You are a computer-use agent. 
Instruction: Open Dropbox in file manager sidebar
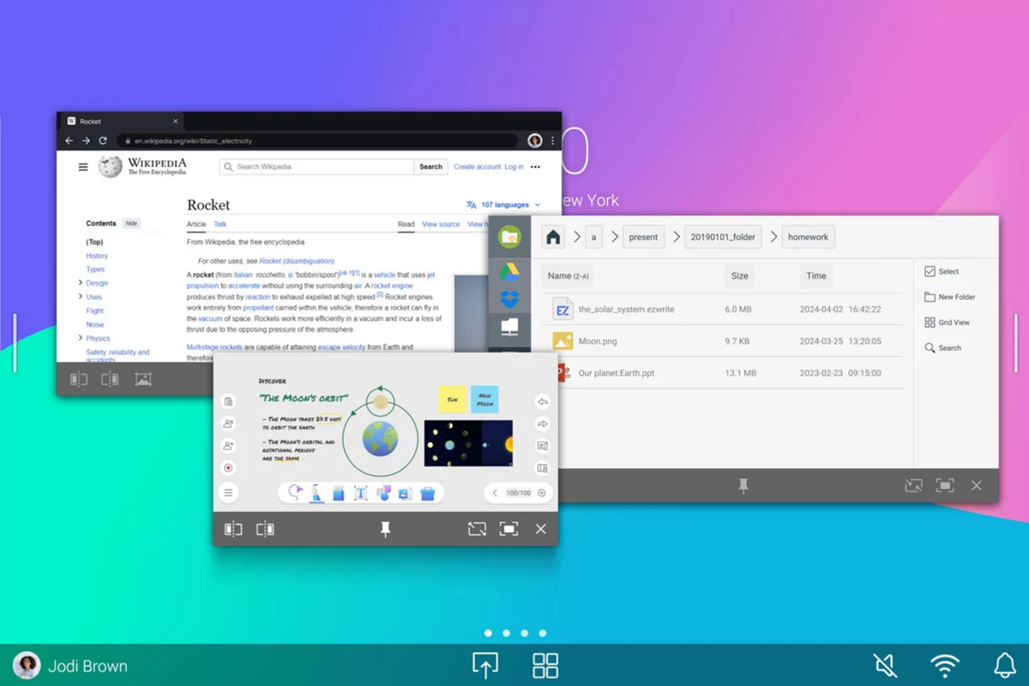(509, 299)
